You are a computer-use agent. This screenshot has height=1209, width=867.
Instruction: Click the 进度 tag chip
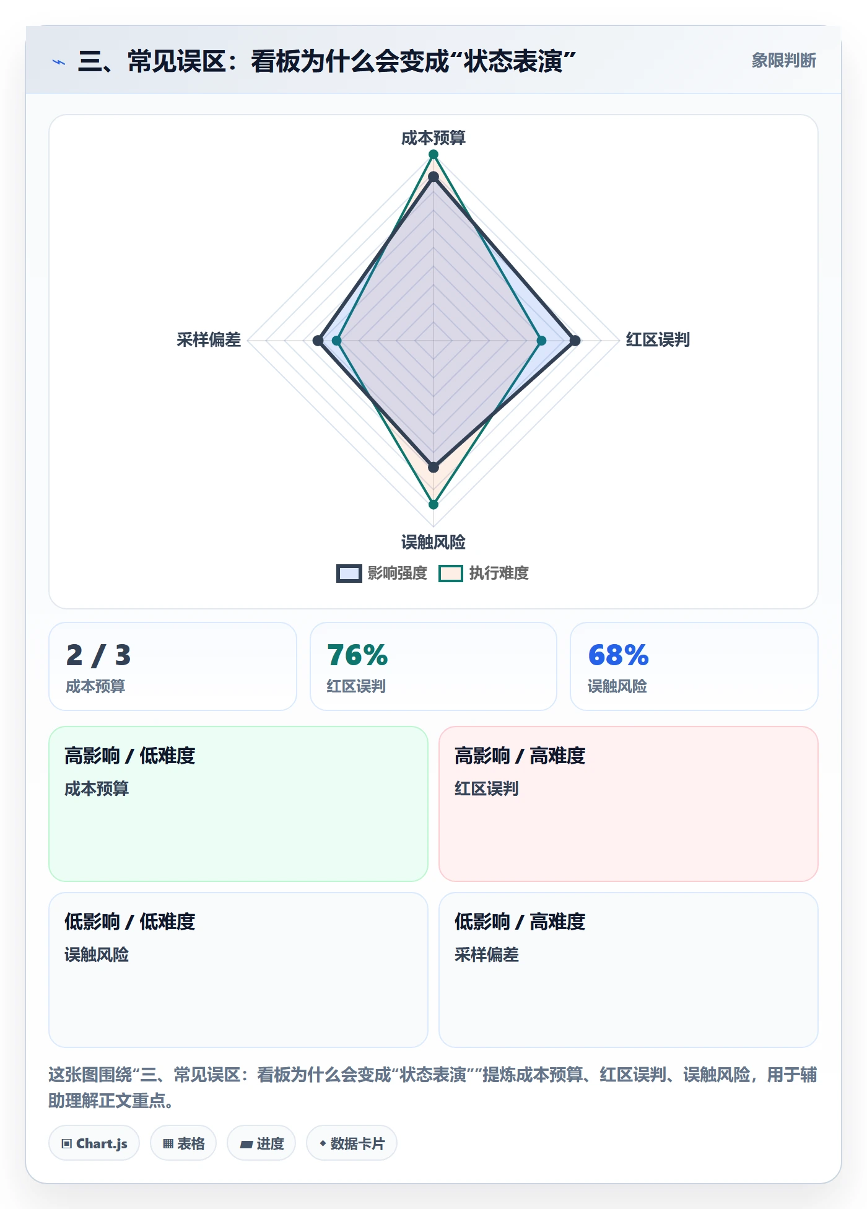click(x=261, y=1143)
